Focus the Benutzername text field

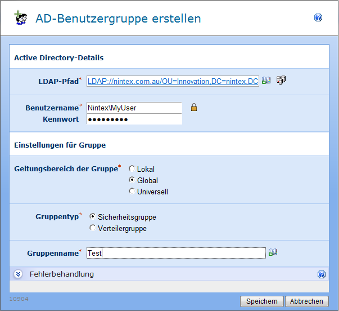click(x=134, y=108)
